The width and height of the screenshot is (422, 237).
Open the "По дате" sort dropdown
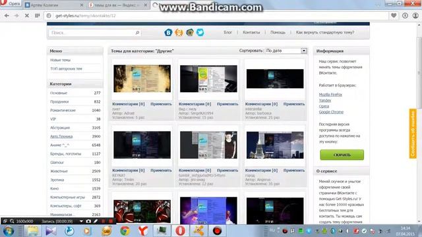(x=286, y=51)
